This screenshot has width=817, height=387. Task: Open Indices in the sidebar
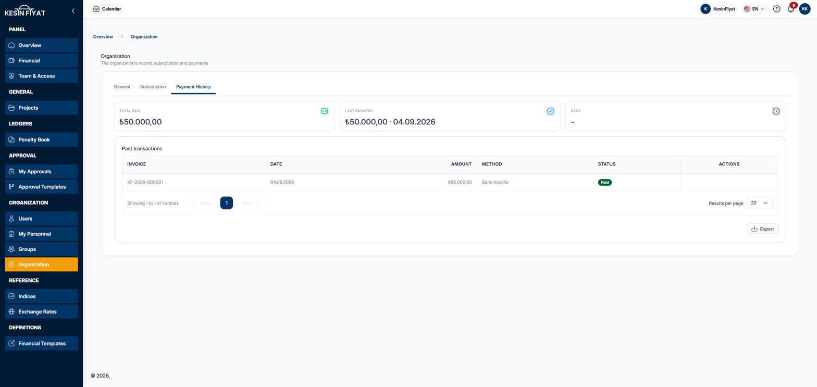(x=41, y=296)
